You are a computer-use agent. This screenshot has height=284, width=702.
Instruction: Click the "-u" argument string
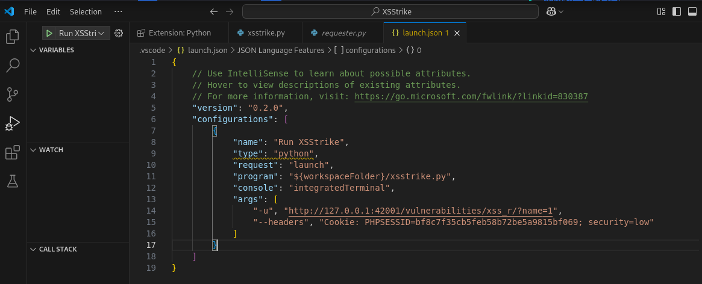263,211
